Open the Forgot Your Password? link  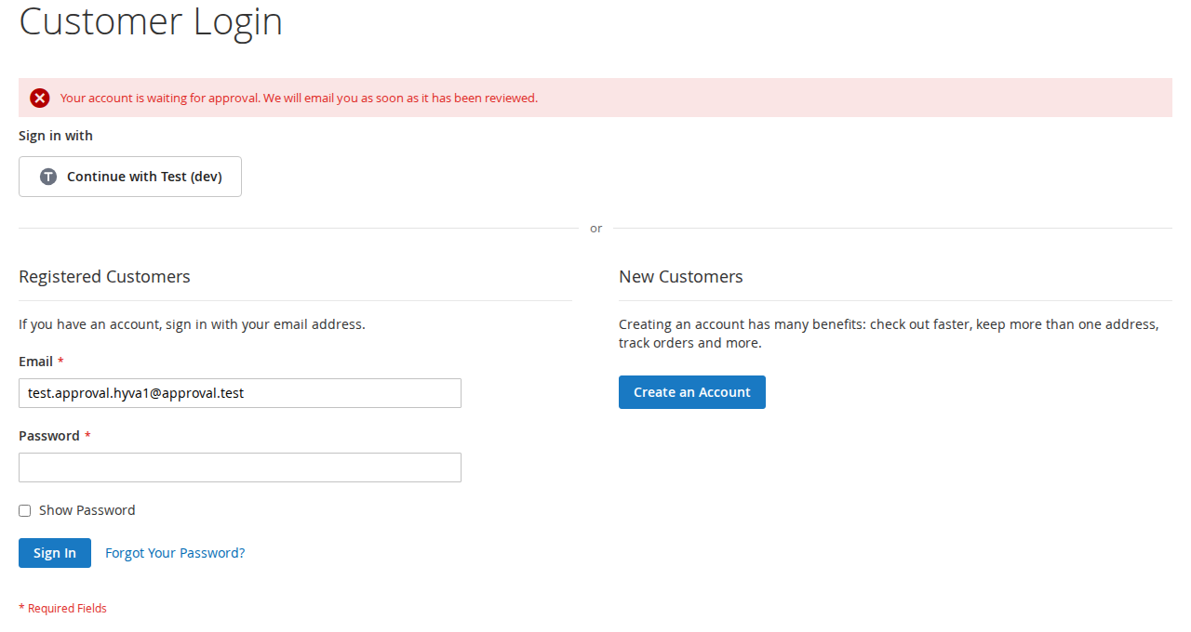pyautogui.click(x=175, y=553)
